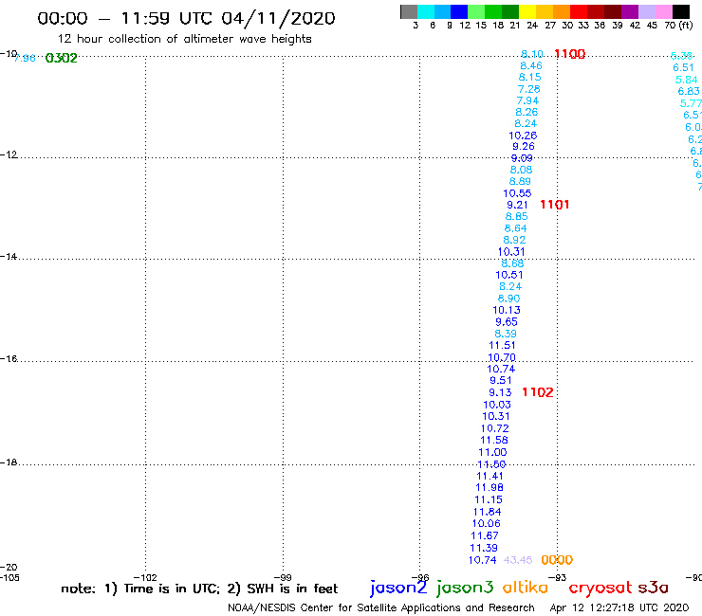
Task: Select the altika legend label
Action: (526, 588)
